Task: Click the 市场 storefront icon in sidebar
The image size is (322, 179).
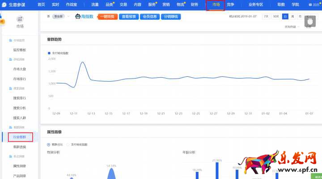Action: click(x=20, y=19)
